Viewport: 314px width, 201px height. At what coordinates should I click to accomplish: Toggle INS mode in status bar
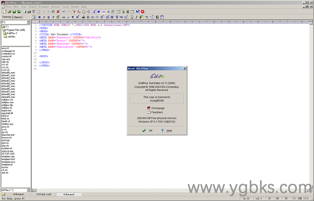(x=300, y=198)
